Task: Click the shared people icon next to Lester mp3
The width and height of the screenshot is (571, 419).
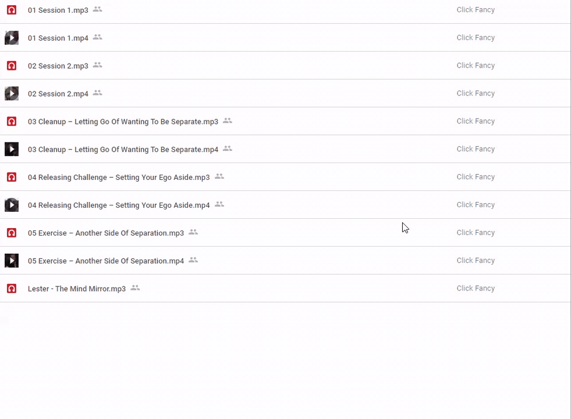Action: click(x=135, y=288)
